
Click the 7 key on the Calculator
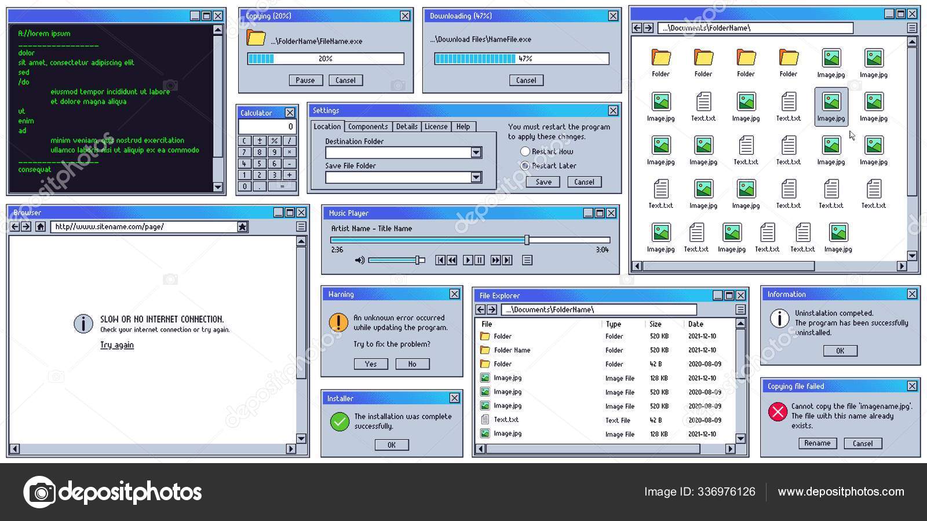(244, 152)
